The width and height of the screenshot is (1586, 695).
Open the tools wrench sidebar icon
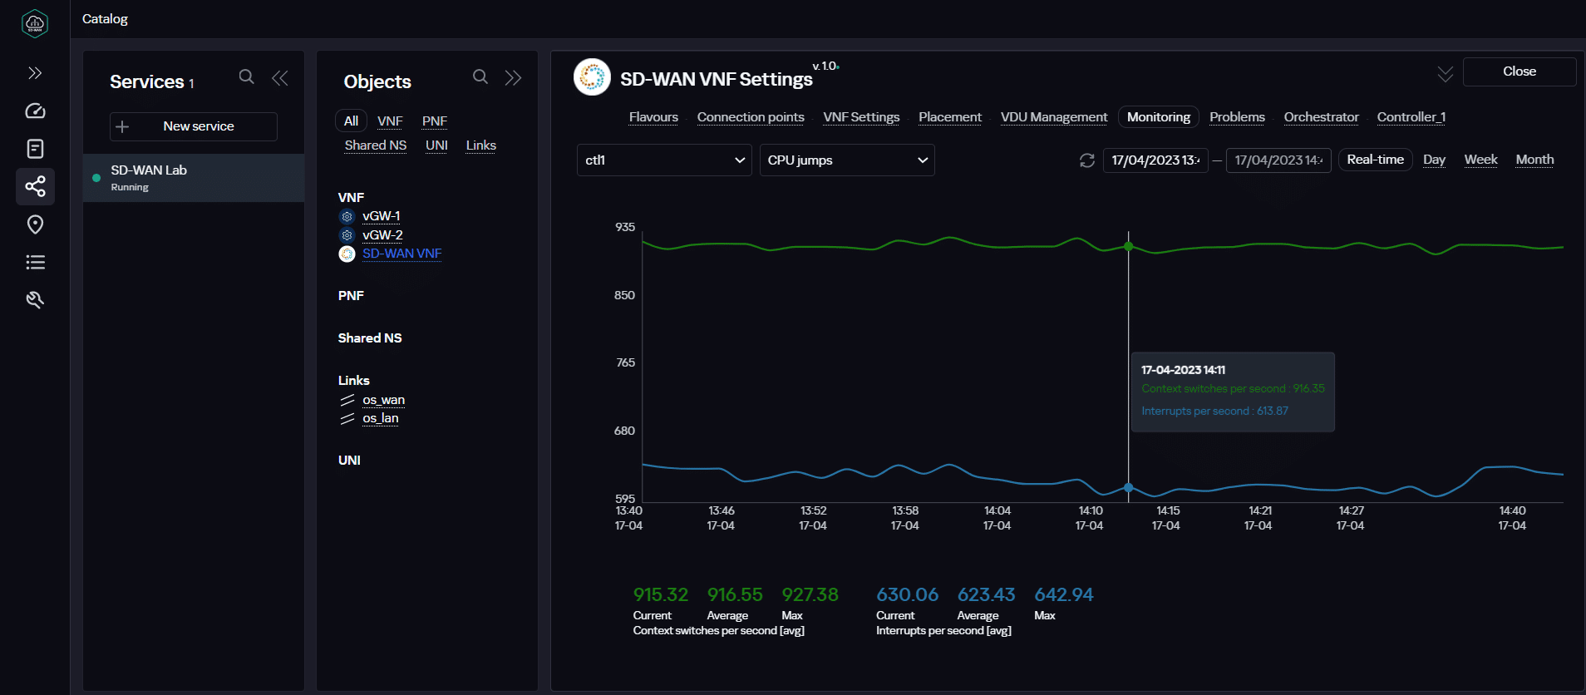click(x=35, y=300)
